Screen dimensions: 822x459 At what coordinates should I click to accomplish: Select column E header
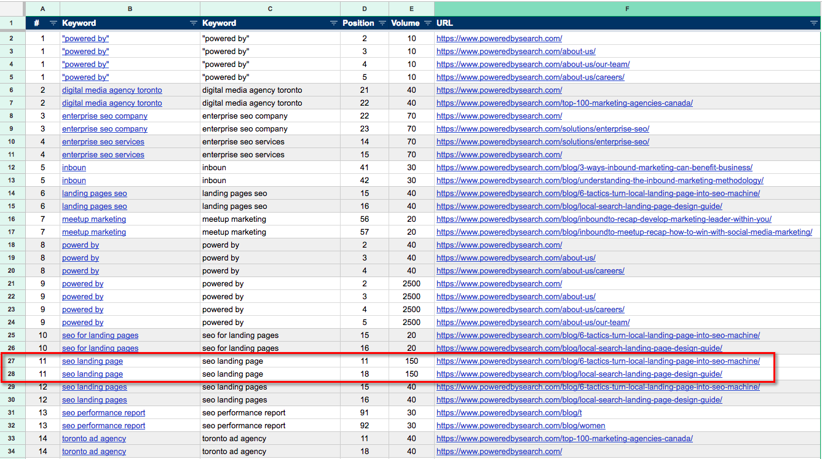pyautogui.click(x=411, y=9)
